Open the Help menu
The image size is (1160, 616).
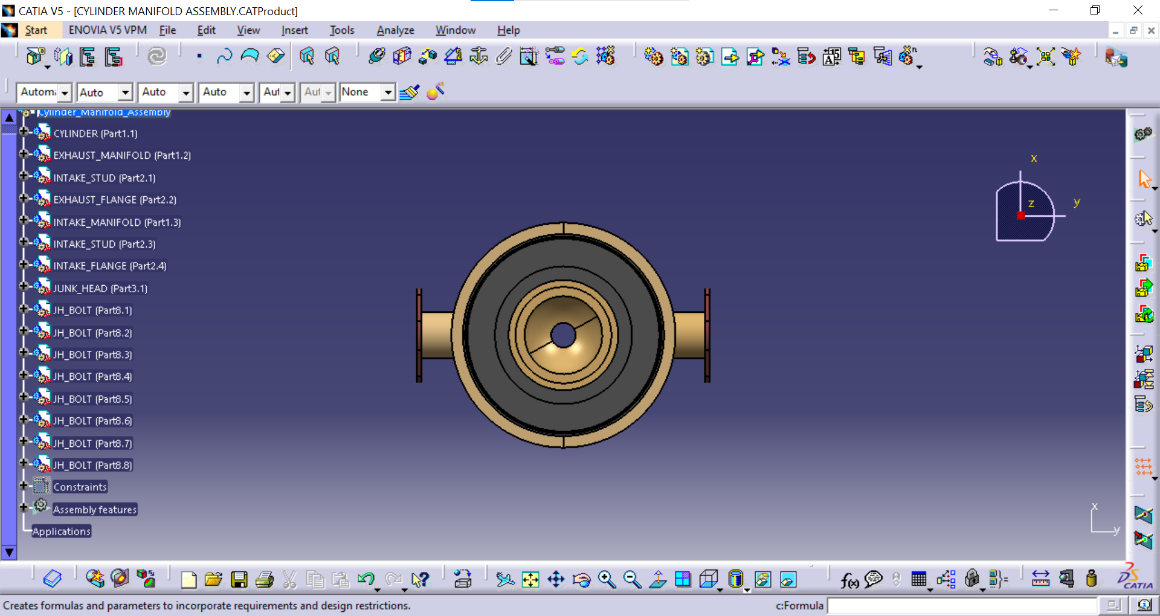pyautogui.click(x=508, y=30)
